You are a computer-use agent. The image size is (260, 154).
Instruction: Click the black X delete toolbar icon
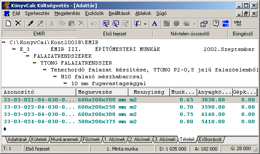tap(18, 24)
